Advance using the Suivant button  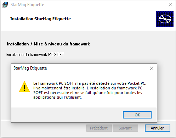(x=125, y=128)
